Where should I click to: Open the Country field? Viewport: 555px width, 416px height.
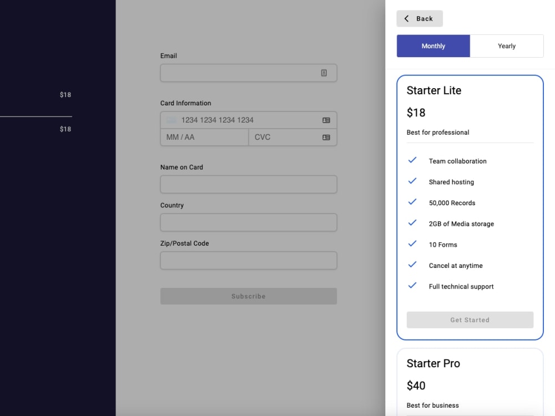(249, 222)
